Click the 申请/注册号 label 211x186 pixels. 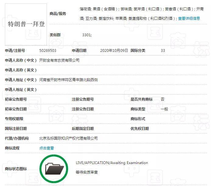15,51
